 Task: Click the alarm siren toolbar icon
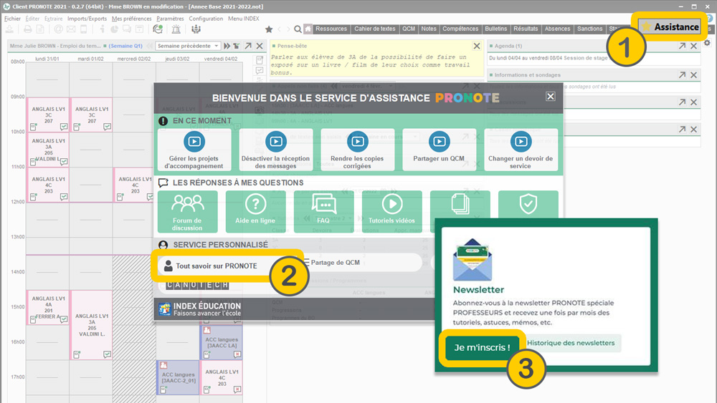click(176, 29)
